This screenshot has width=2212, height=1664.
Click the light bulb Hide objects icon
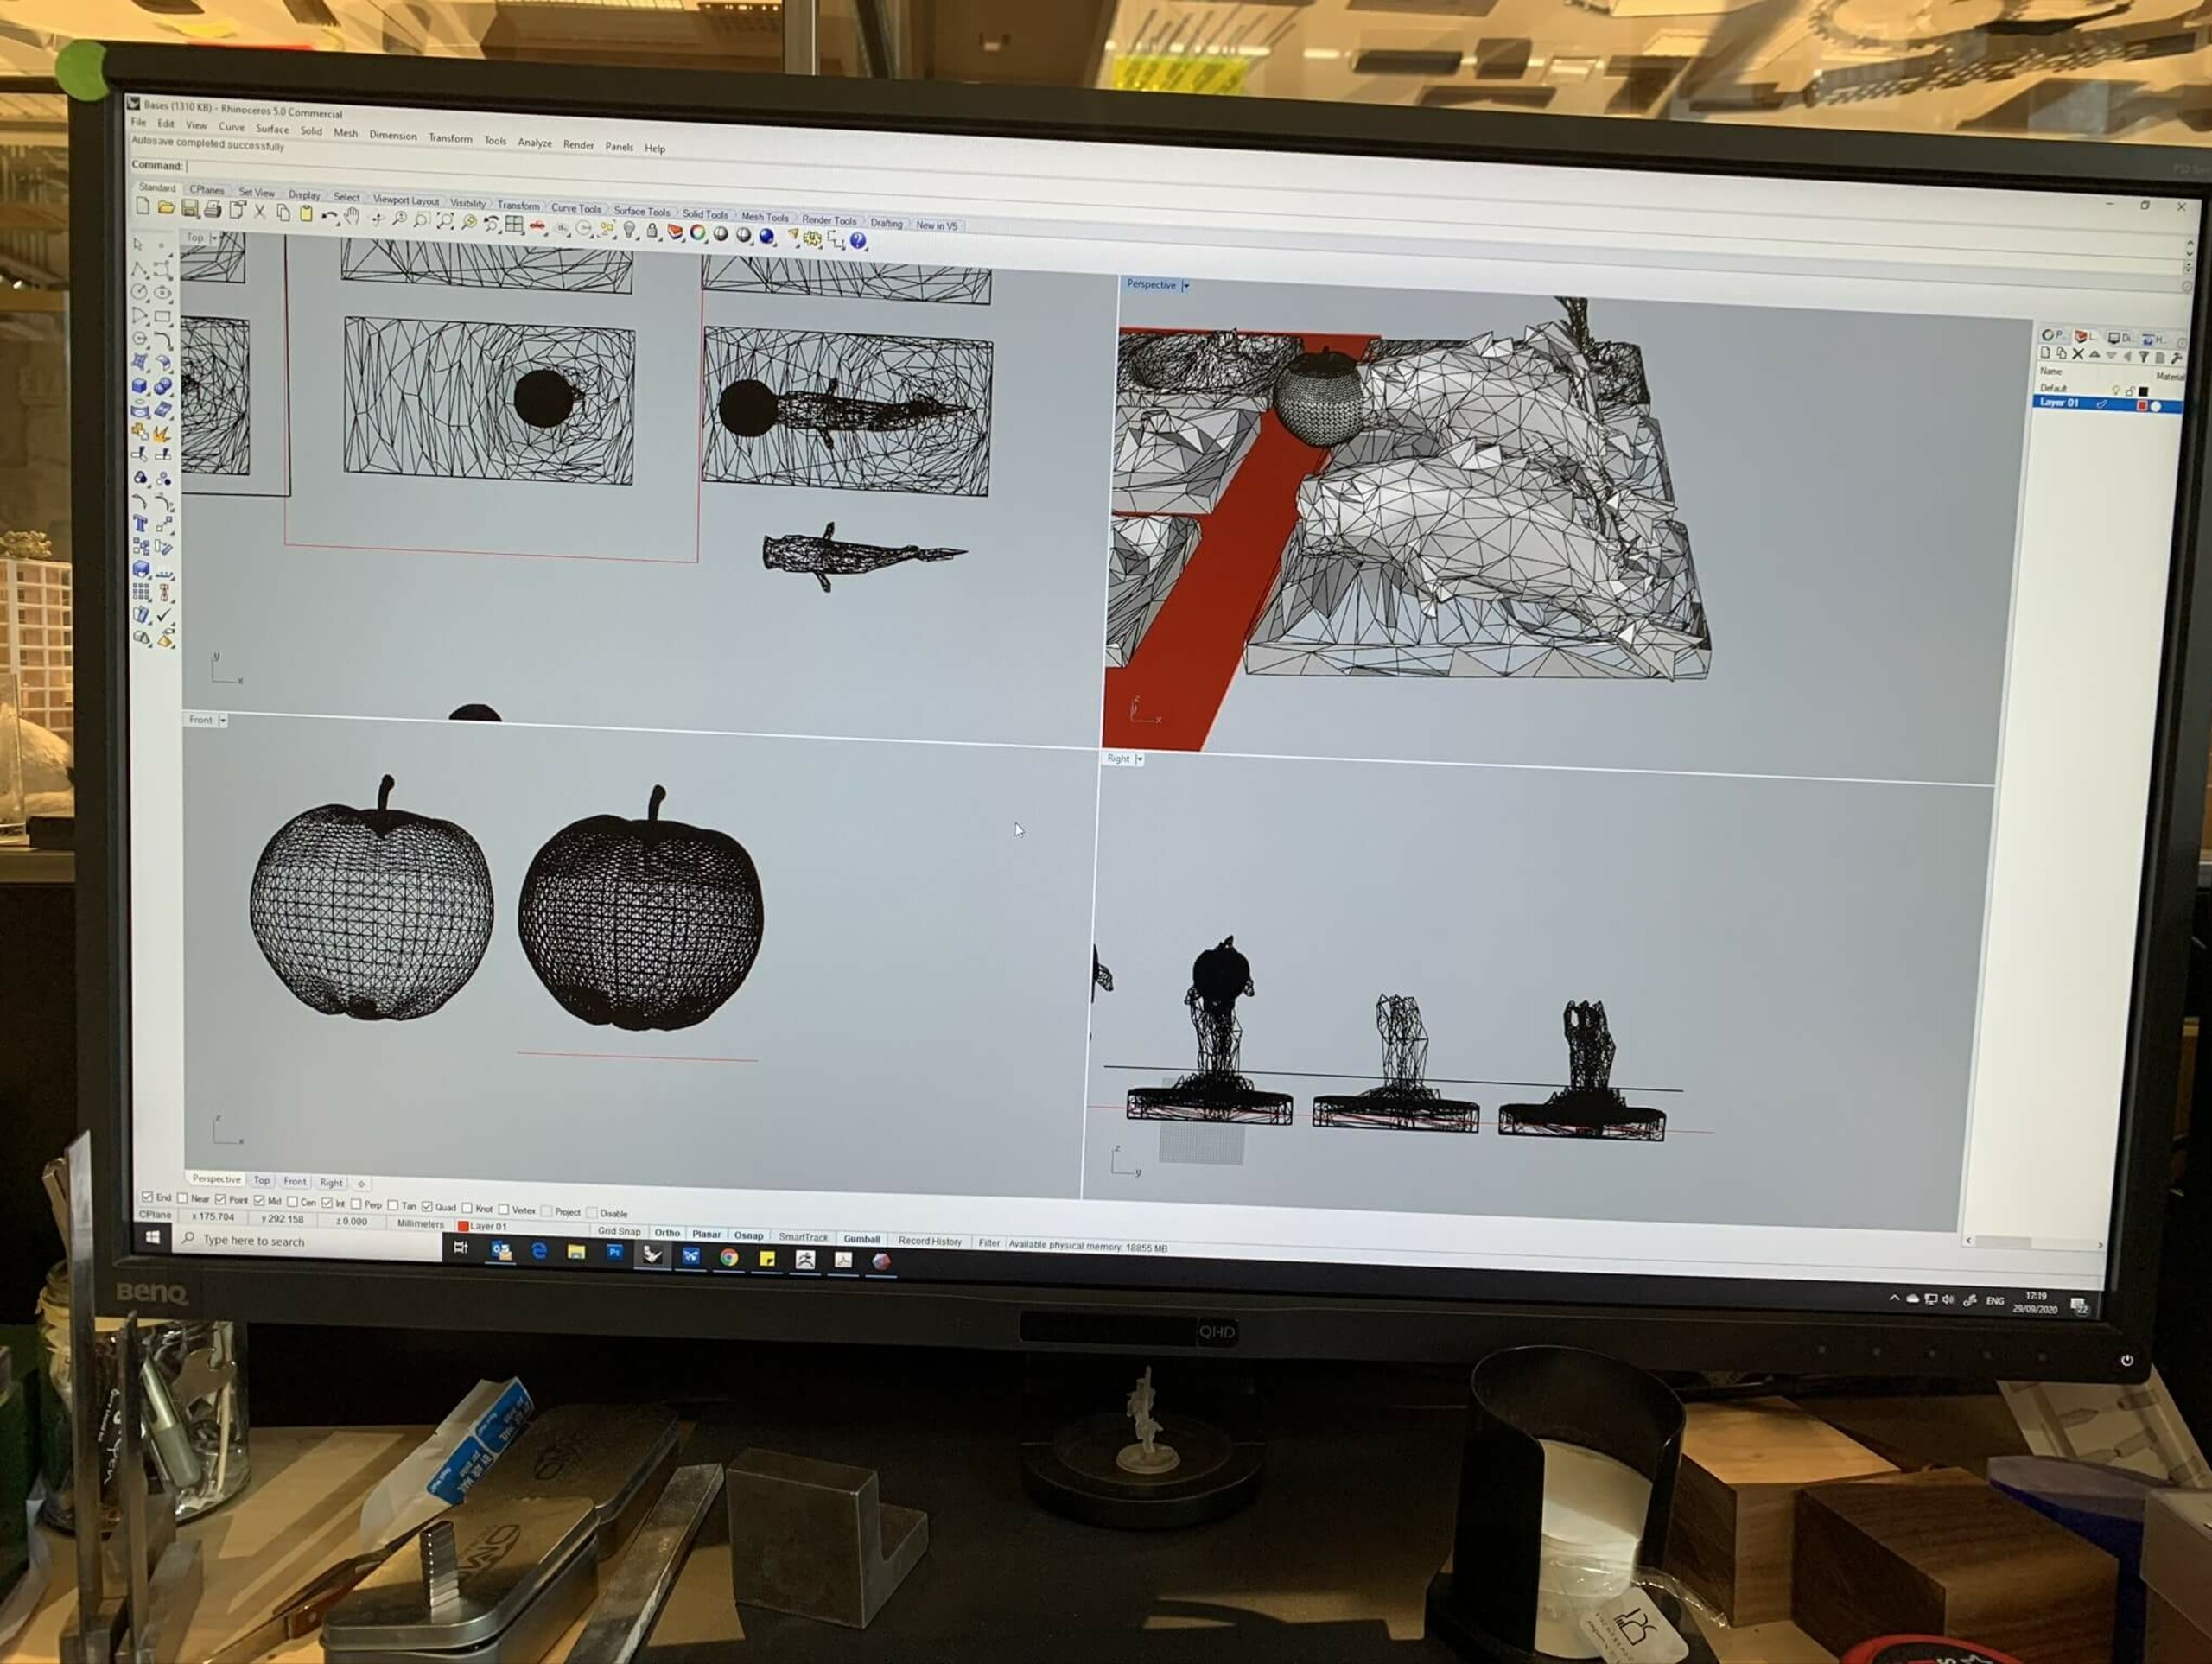[x=629, y=230]
